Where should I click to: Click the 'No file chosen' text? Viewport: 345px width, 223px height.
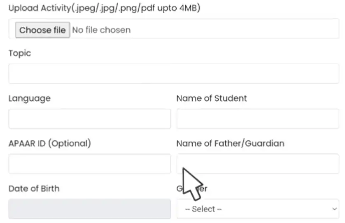(x=101, y=30)
